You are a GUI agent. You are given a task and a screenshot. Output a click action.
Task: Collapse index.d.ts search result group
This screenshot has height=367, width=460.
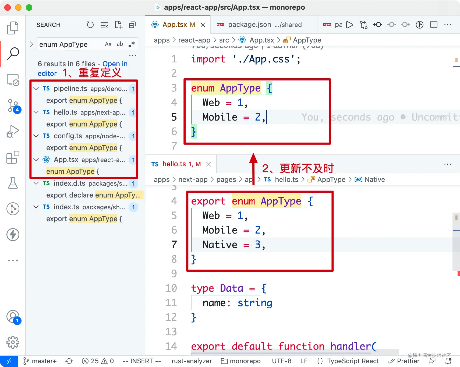[36, 183]
